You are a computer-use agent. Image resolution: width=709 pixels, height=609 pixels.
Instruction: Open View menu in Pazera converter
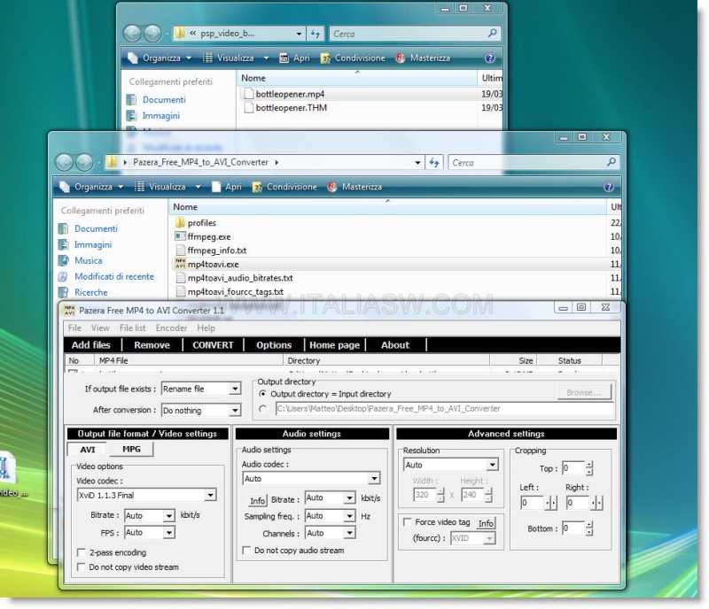pos(100,328)
